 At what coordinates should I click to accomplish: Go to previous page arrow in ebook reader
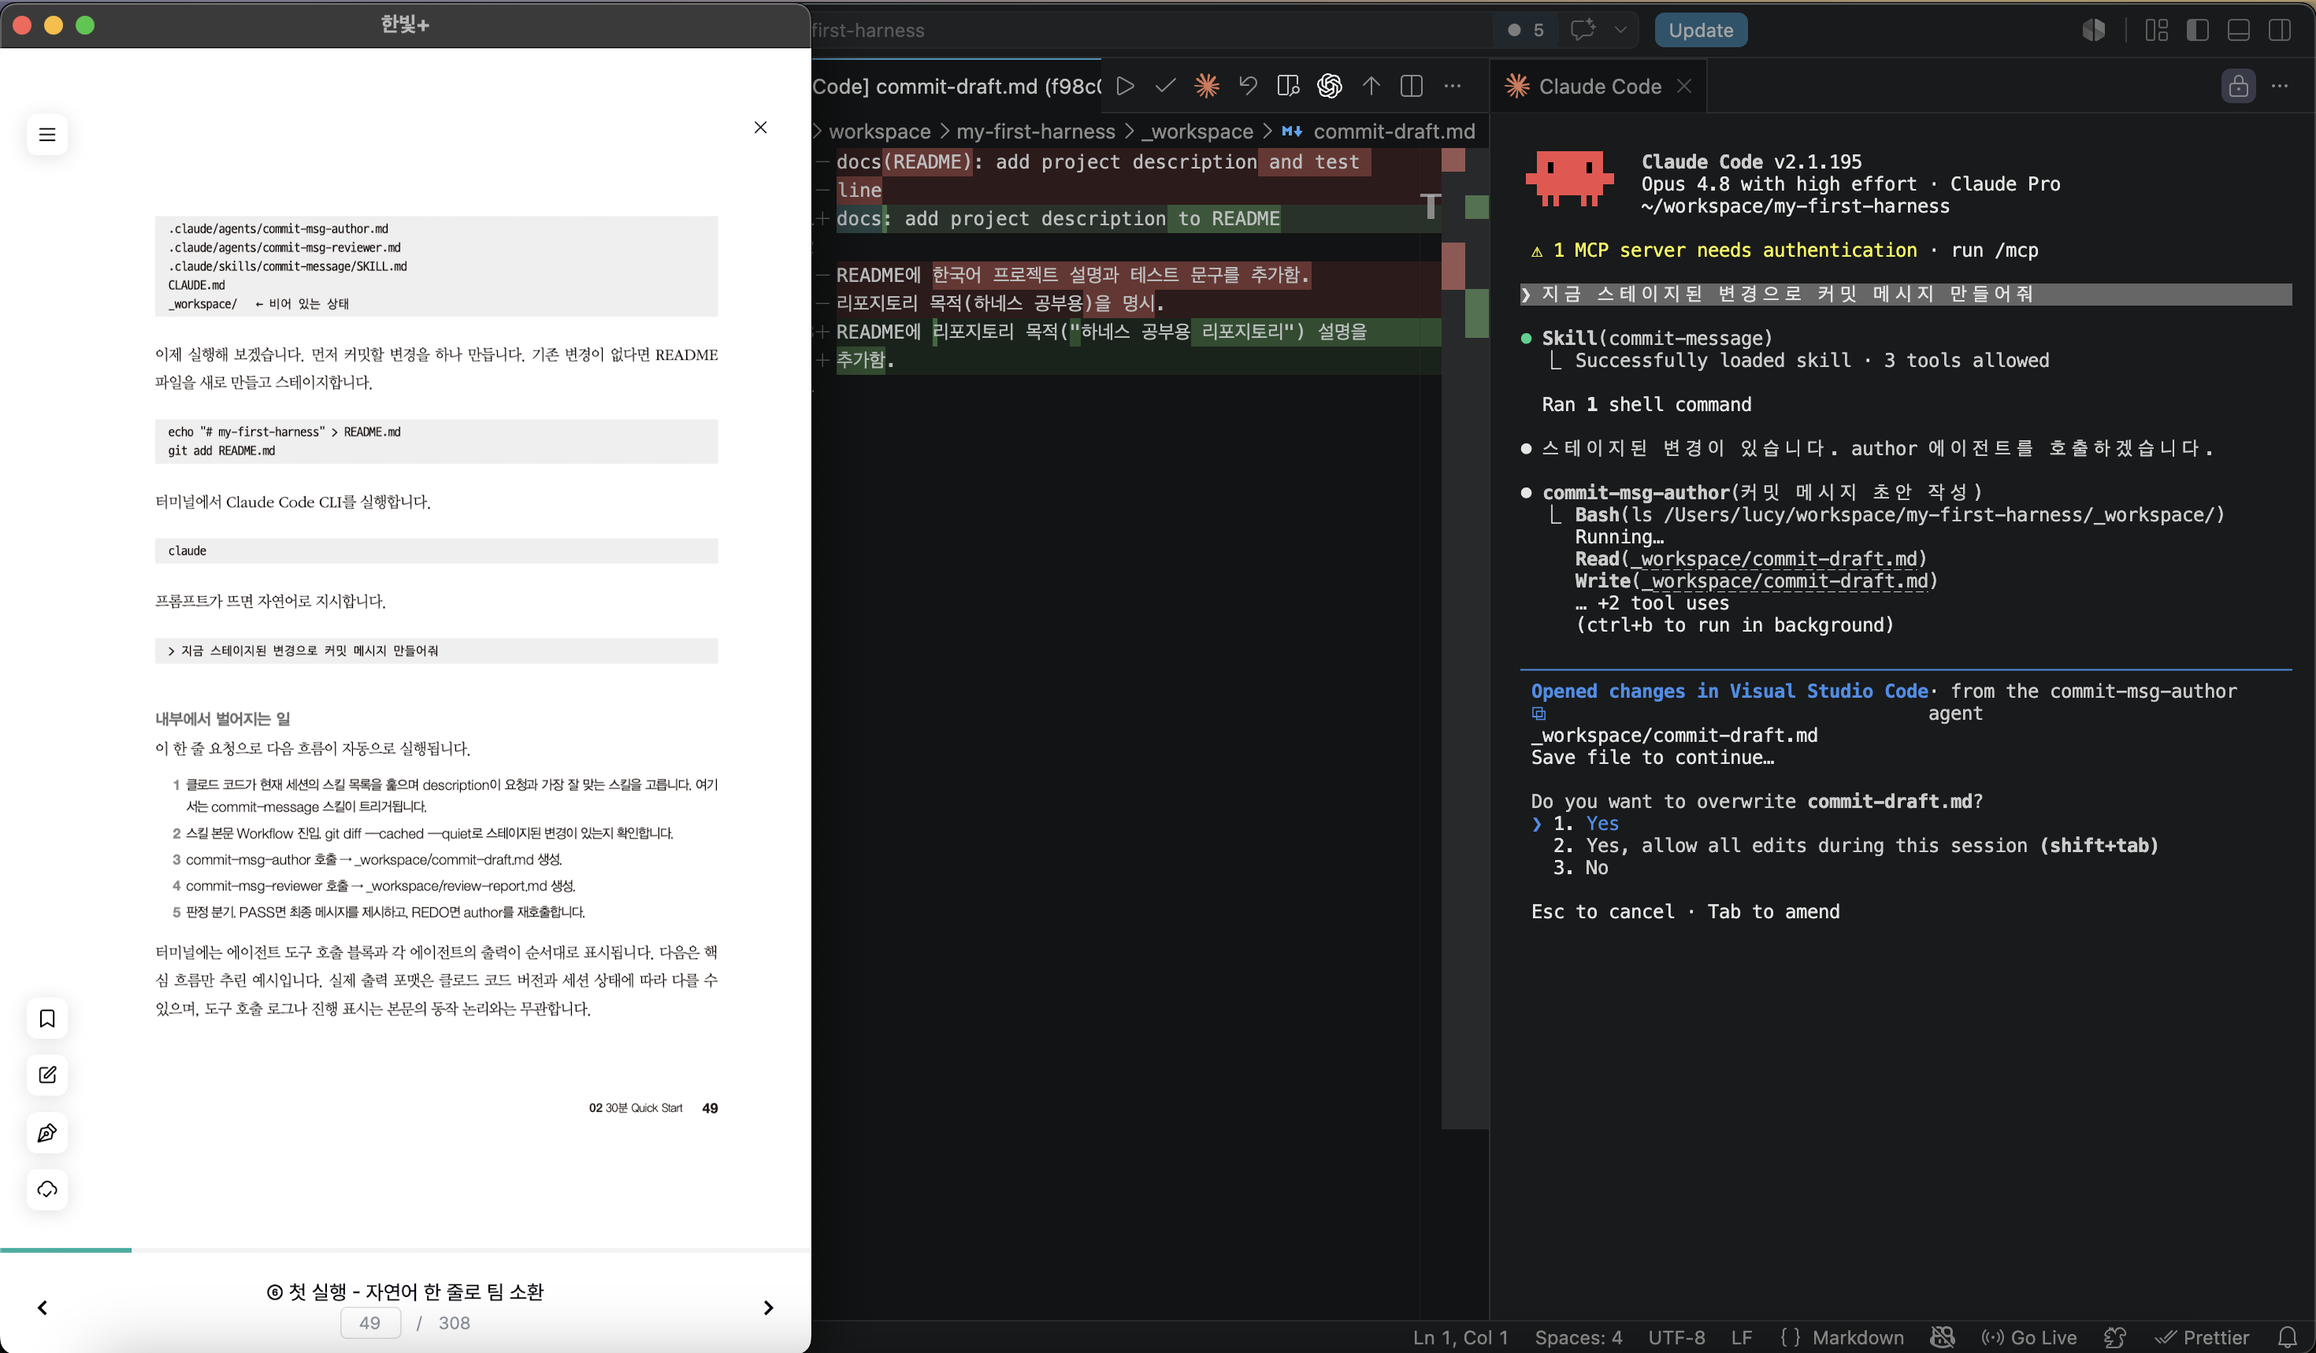(43, 1307)
